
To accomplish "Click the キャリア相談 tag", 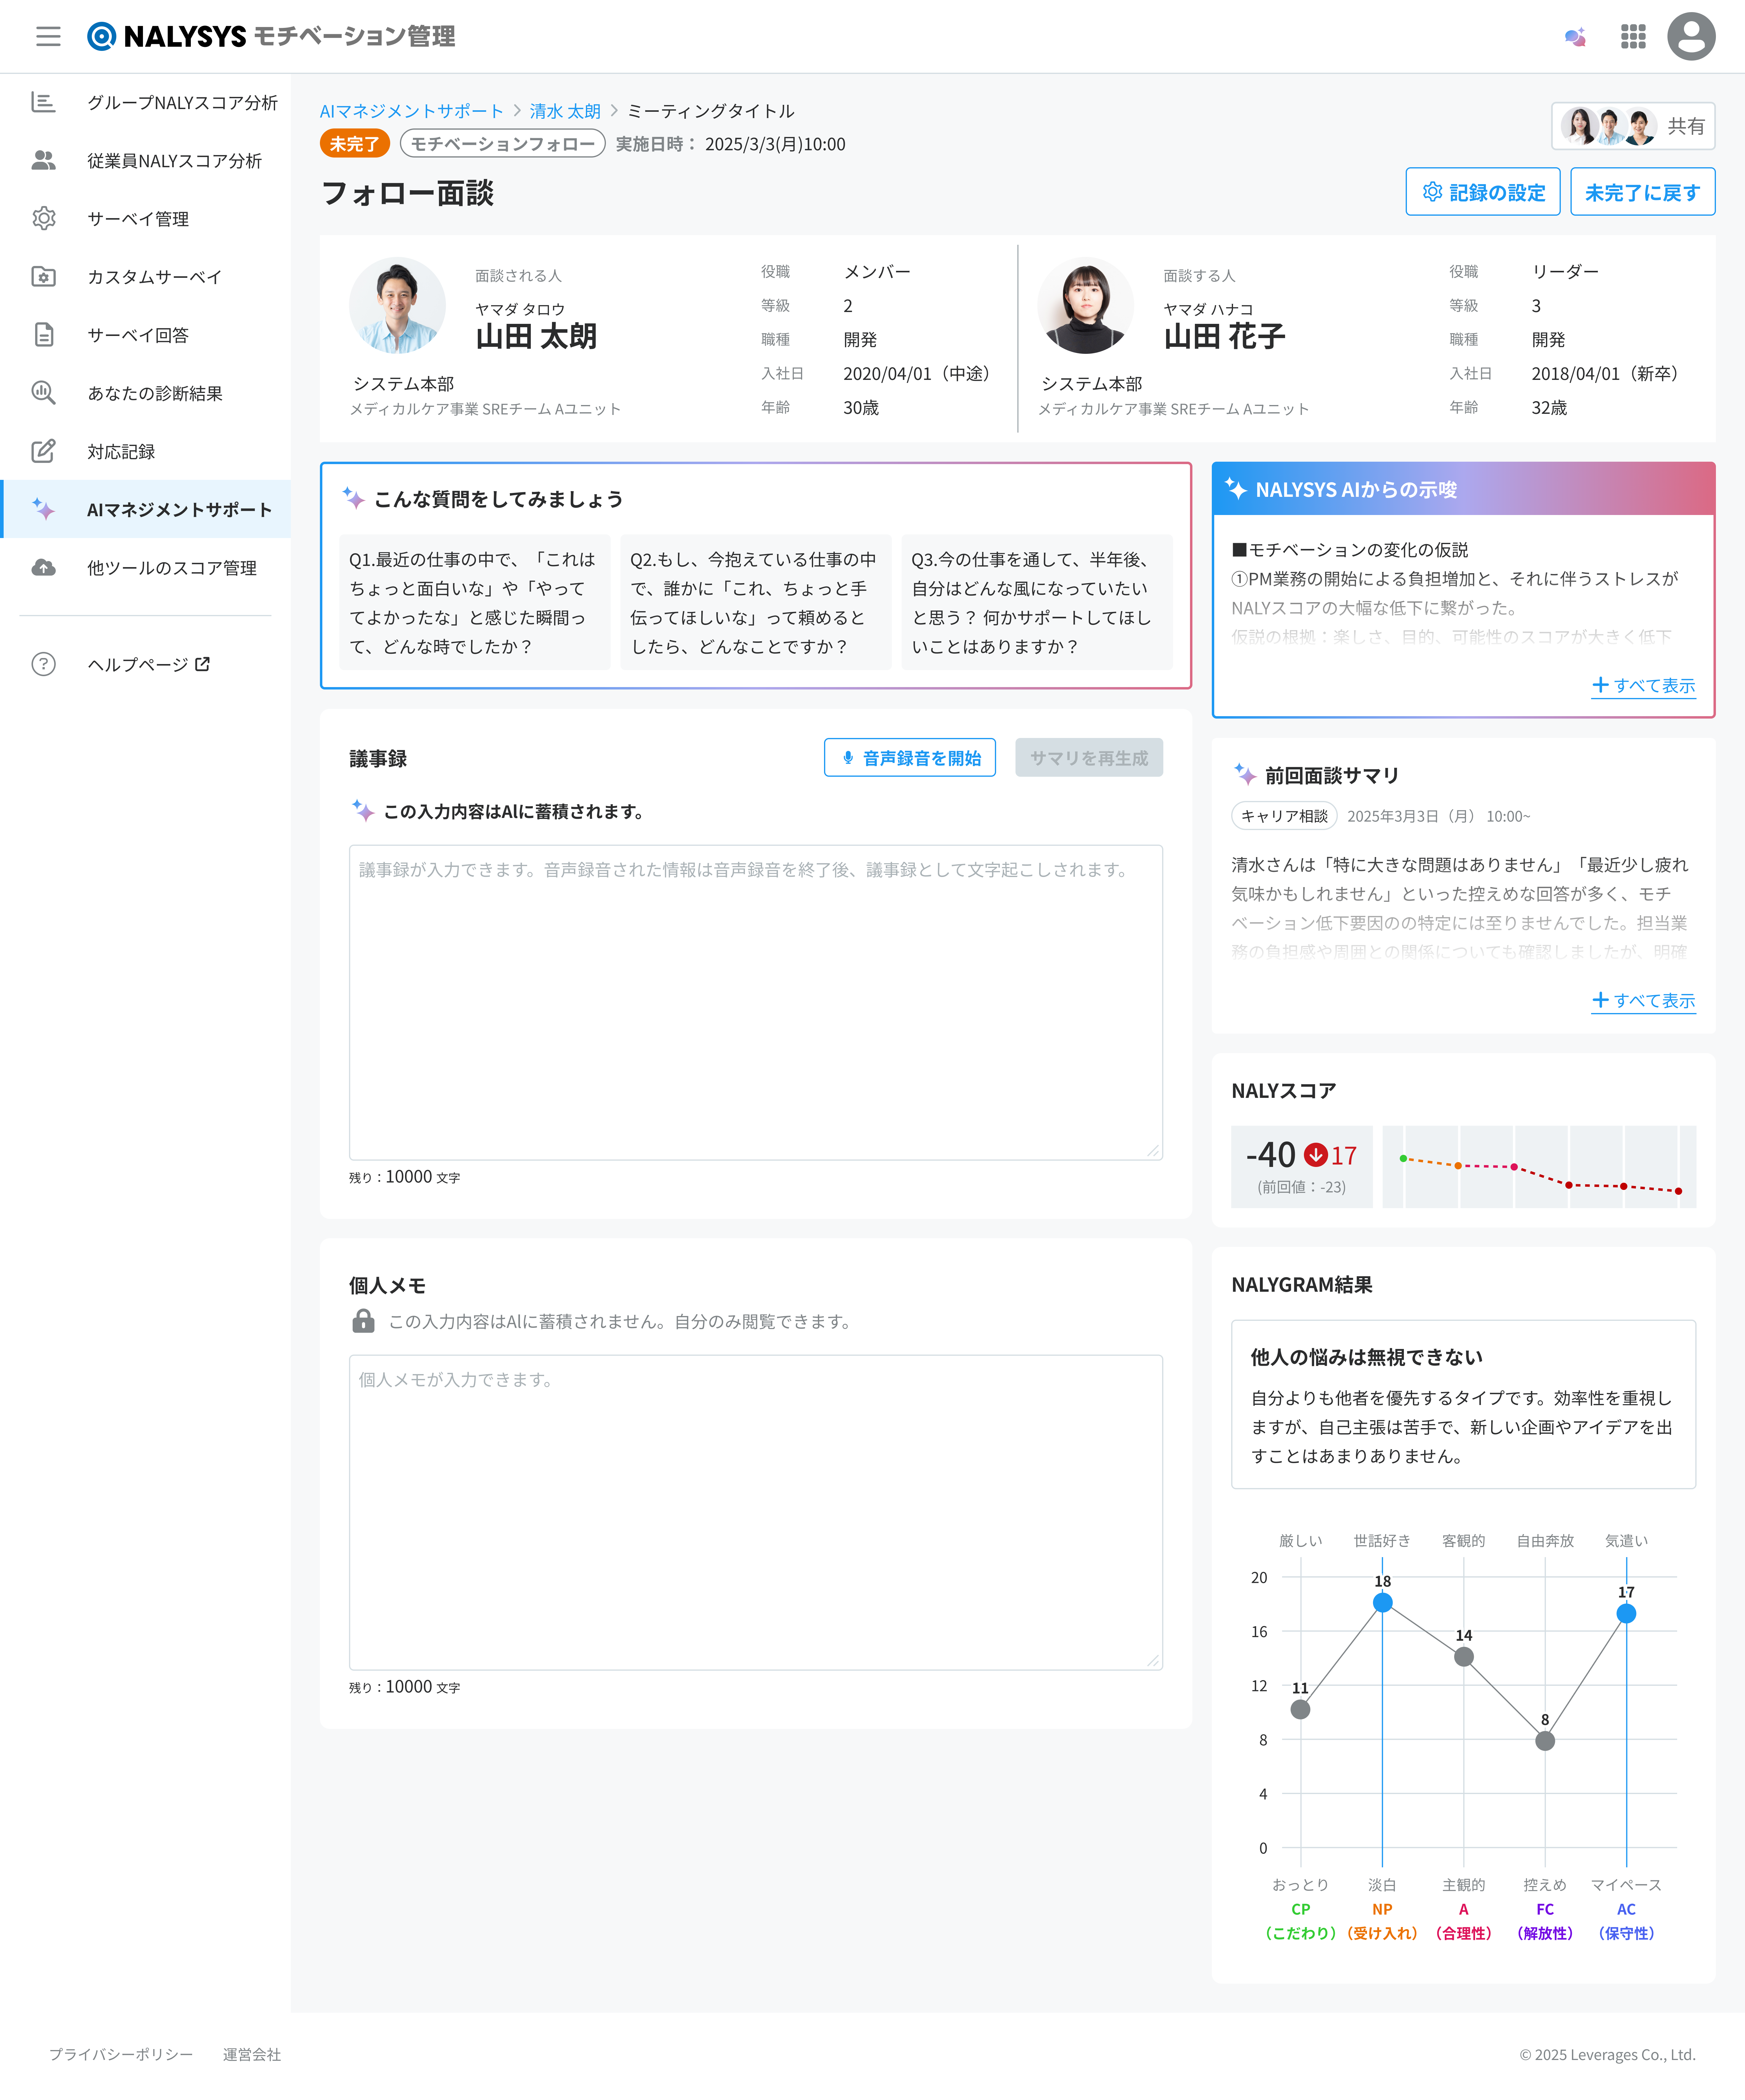I will [x=1284, y=816].
